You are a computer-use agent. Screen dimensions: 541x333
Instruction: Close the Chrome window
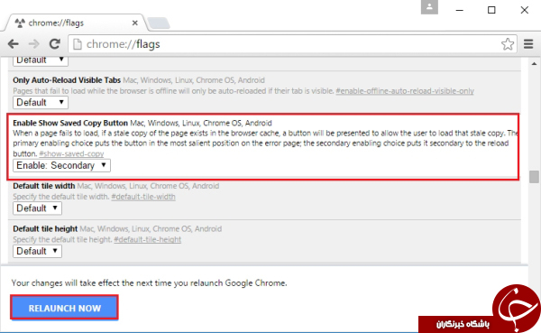(x=524, y=10)
